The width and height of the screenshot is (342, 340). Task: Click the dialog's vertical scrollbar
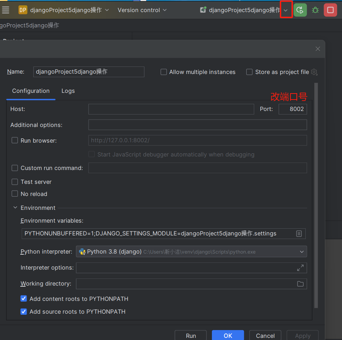coord(316,195)
